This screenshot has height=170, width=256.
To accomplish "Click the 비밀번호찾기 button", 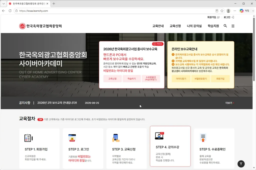I will [201, 79].
